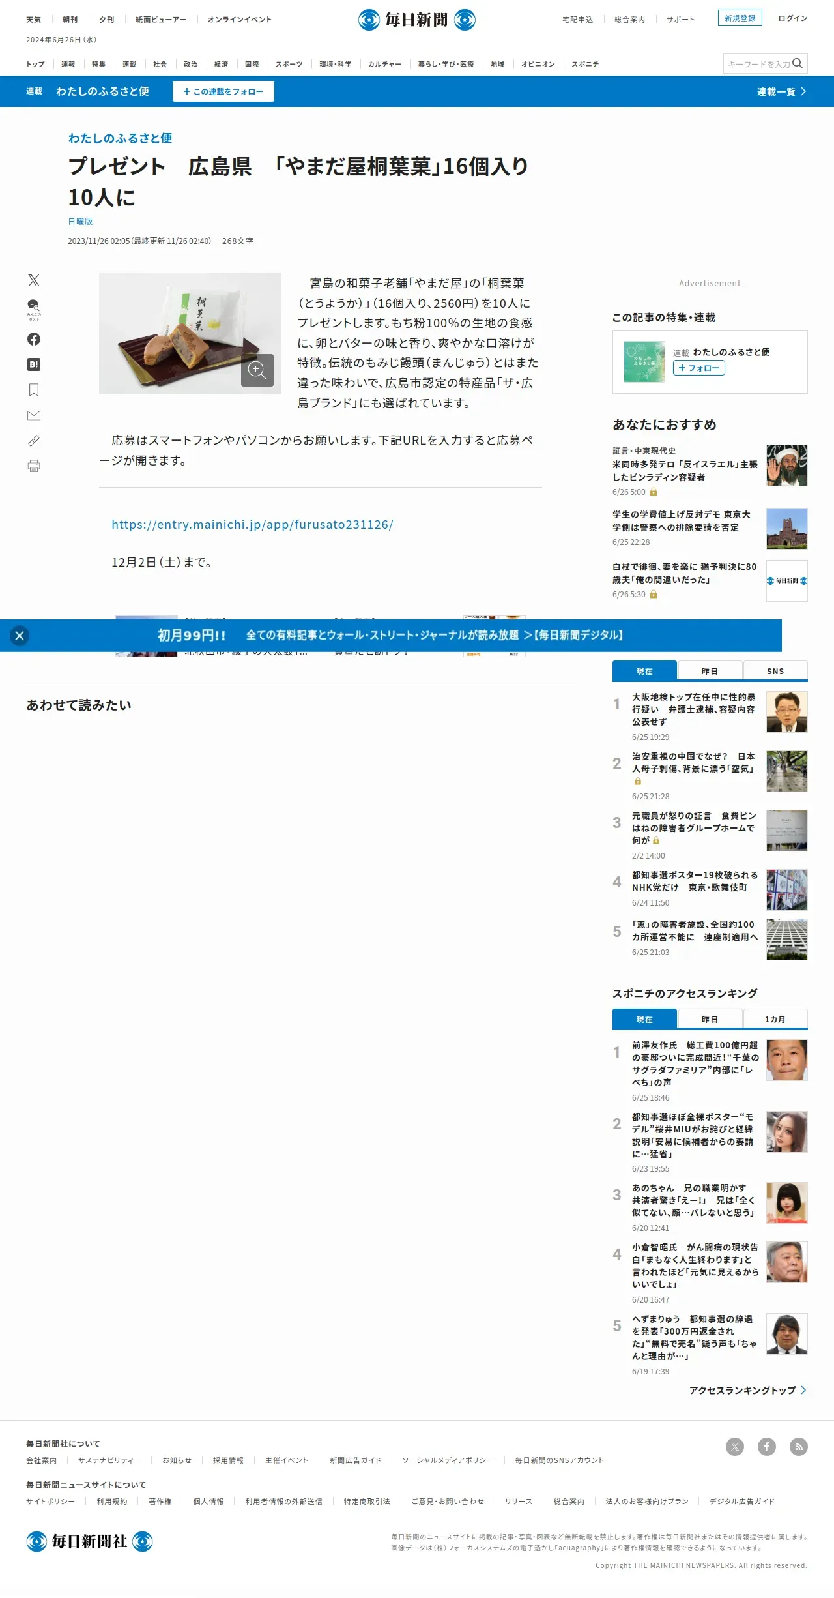Click the search magnifier icon

coord(798,64)
